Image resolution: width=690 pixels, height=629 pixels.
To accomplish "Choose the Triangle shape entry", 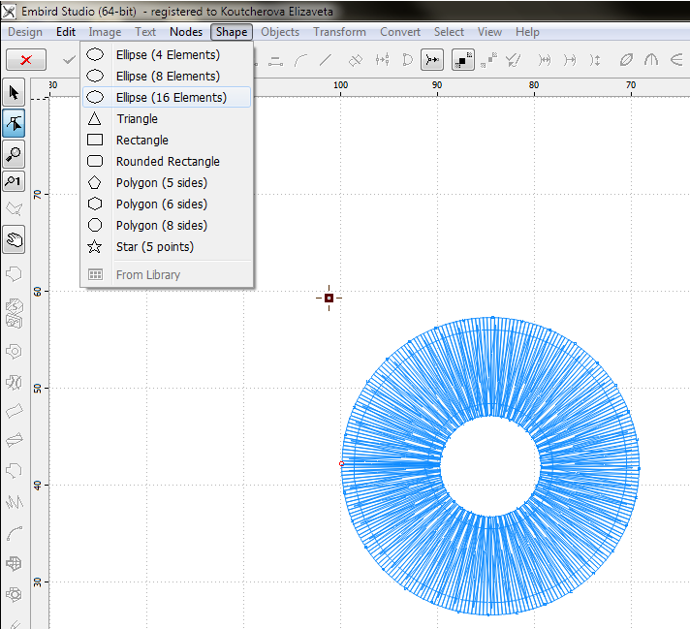I will pyautogui.click(x=137, y=119).
